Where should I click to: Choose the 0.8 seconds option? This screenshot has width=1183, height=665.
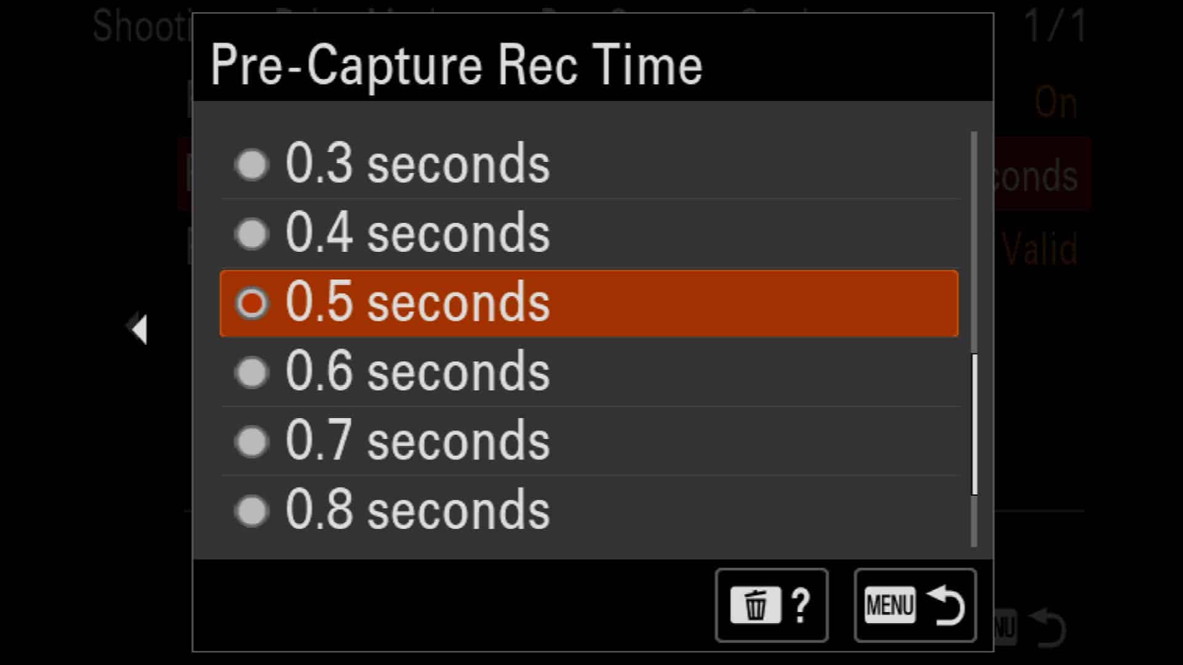click(590, 510)
